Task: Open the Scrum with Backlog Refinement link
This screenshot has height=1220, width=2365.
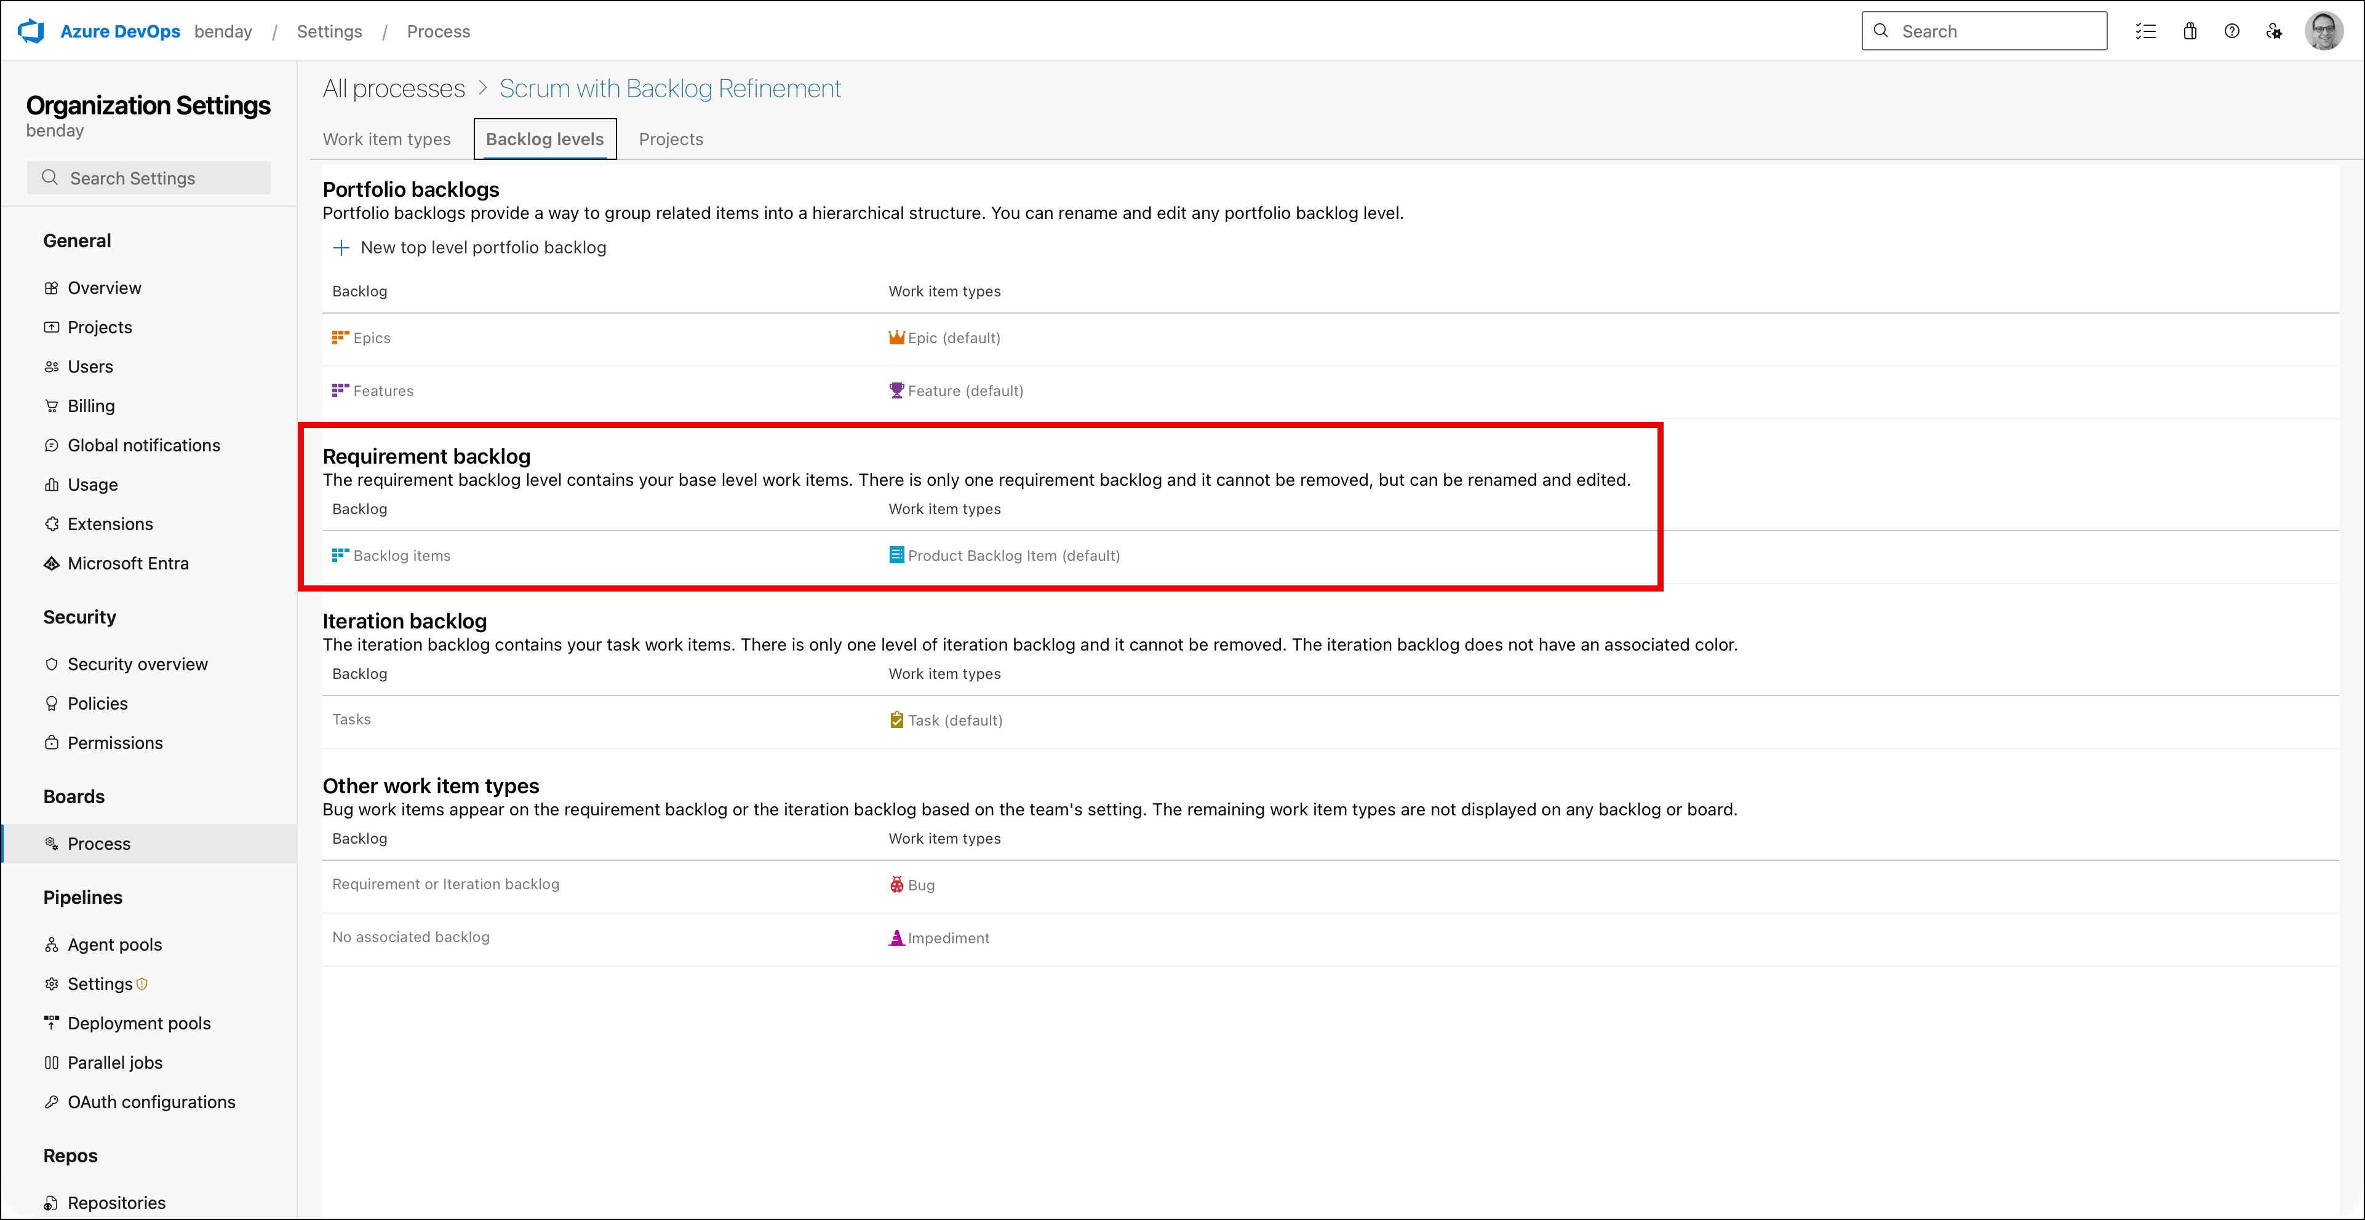Action: [x=669, y=88]
